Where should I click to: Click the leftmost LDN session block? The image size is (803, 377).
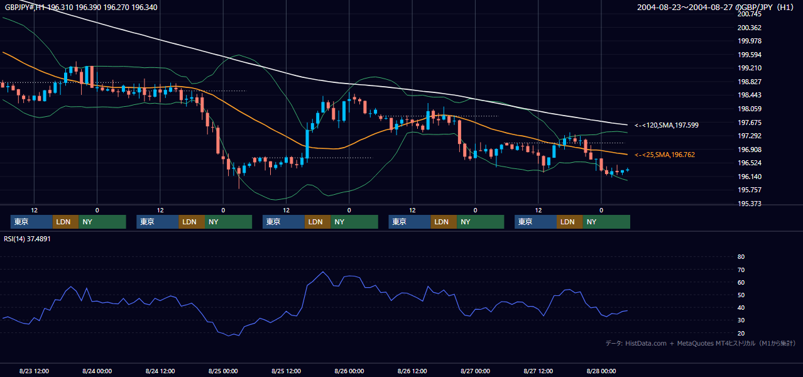pyautogui.click(x=65, y=222)
